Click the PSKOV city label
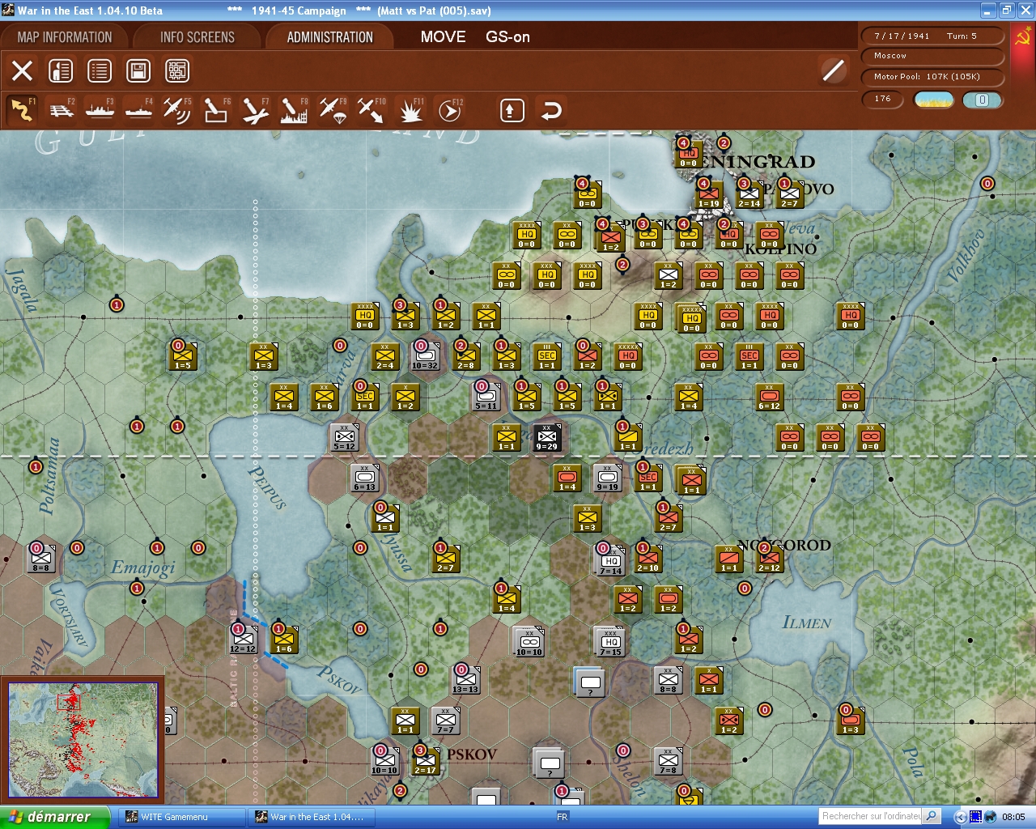The width and height of the screenshot is (1036, 829). pyautogui.click(x=472, y=755)
